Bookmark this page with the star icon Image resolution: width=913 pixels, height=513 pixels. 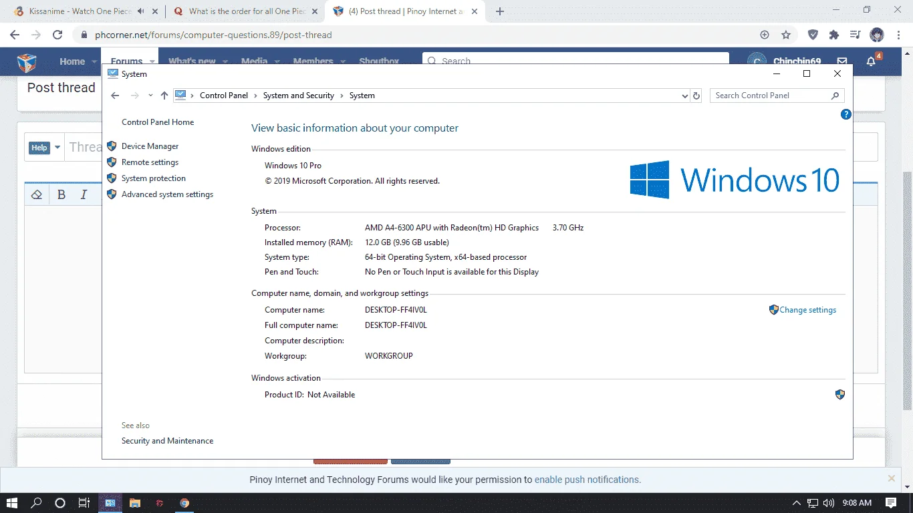(x=786, y=35)
